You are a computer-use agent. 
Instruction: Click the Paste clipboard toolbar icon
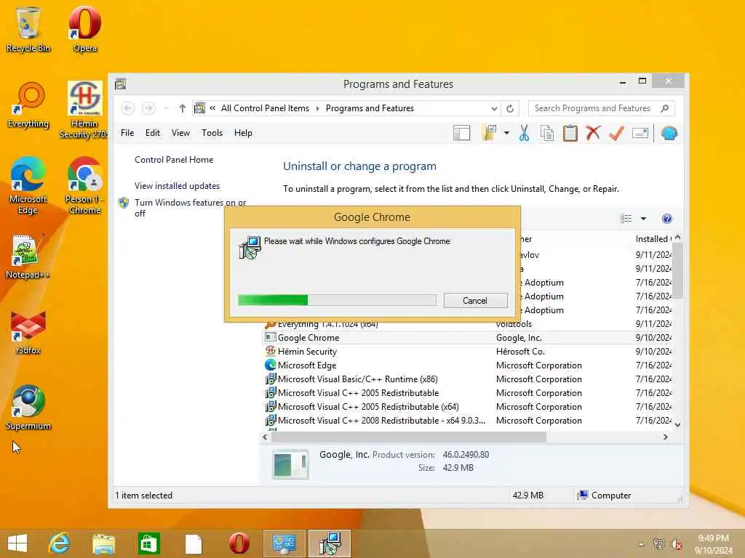pos(570,134)
